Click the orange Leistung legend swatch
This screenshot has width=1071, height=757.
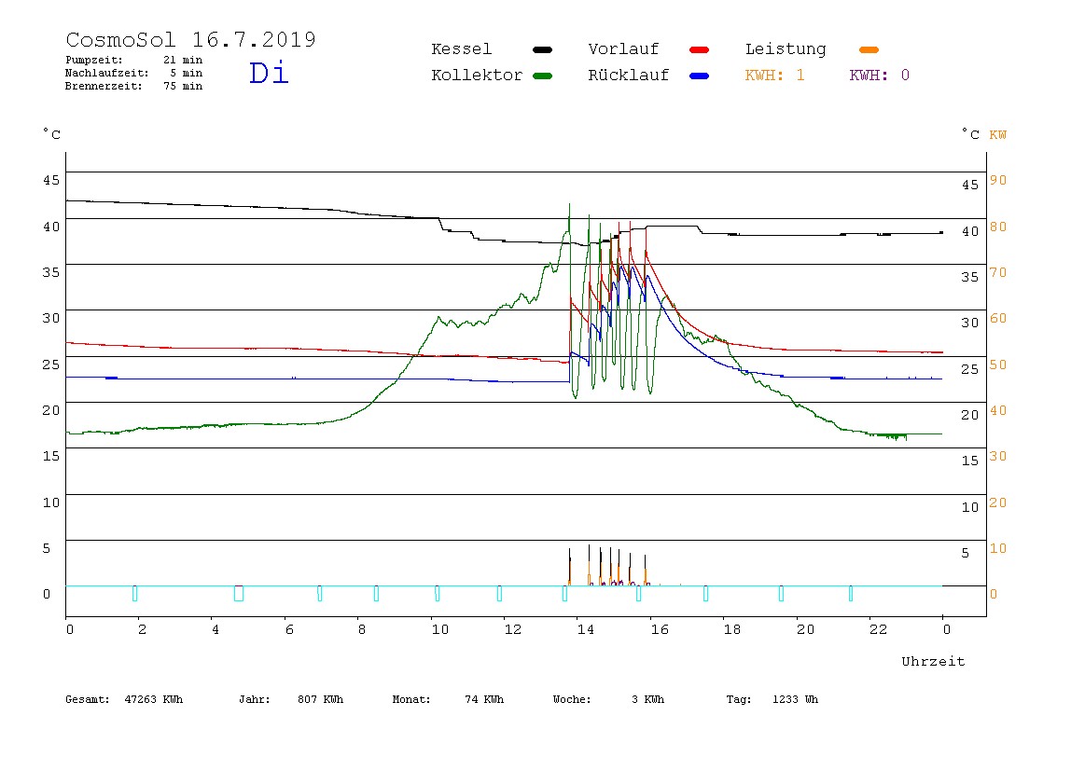[869, 49]
